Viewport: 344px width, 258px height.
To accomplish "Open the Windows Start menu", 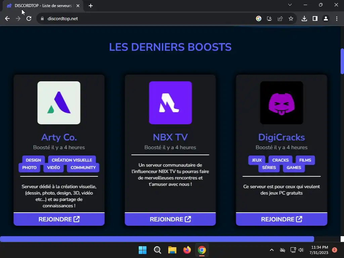I will coord(142,250).
